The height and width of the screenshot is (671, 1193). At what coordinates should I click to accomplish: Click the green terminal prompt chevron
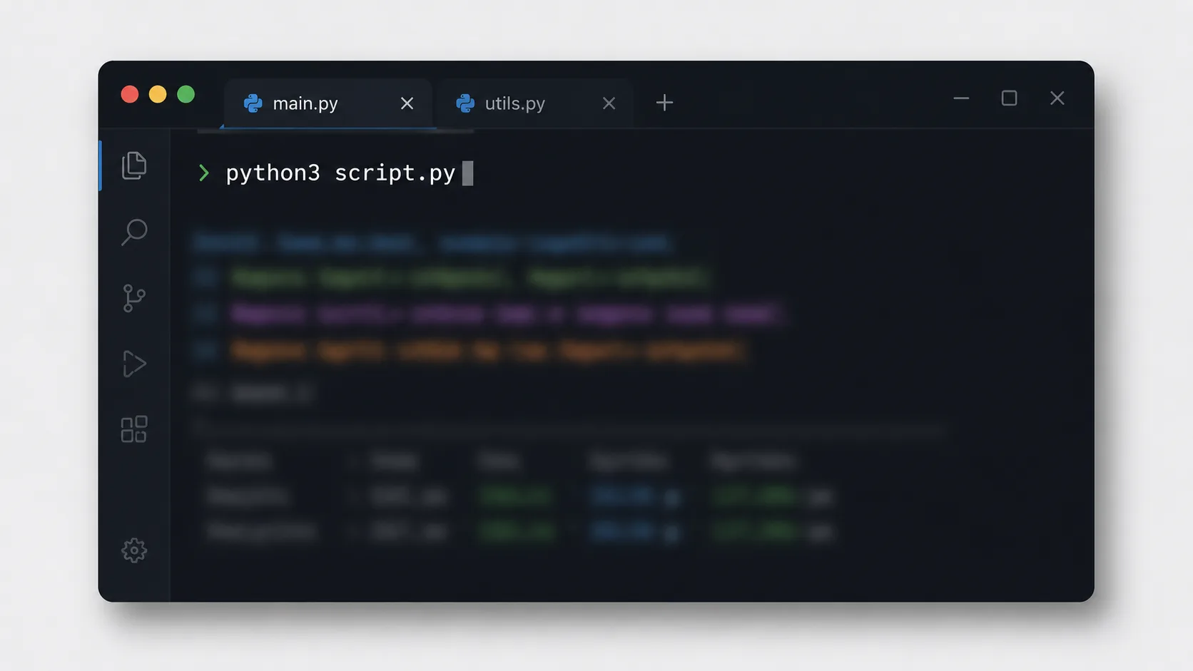[204, 173]
